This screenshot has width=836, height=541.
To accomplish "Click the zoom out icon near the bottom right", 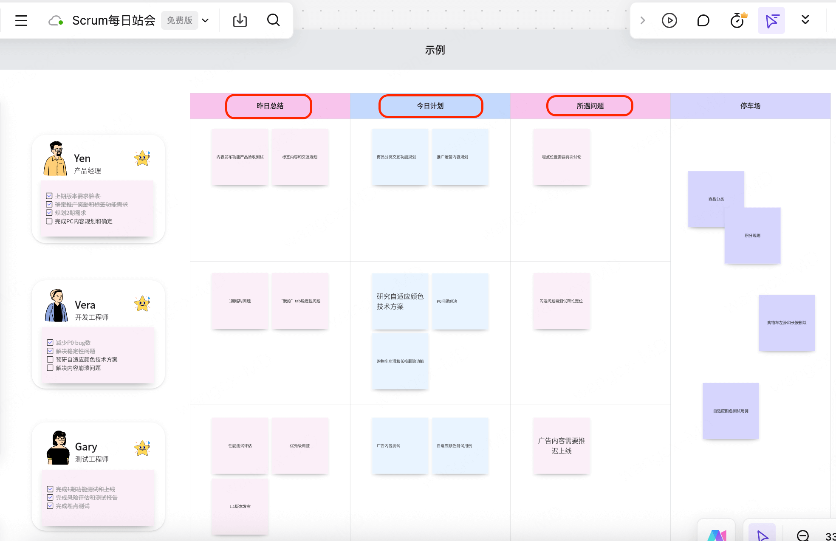I will click(802, 535).
